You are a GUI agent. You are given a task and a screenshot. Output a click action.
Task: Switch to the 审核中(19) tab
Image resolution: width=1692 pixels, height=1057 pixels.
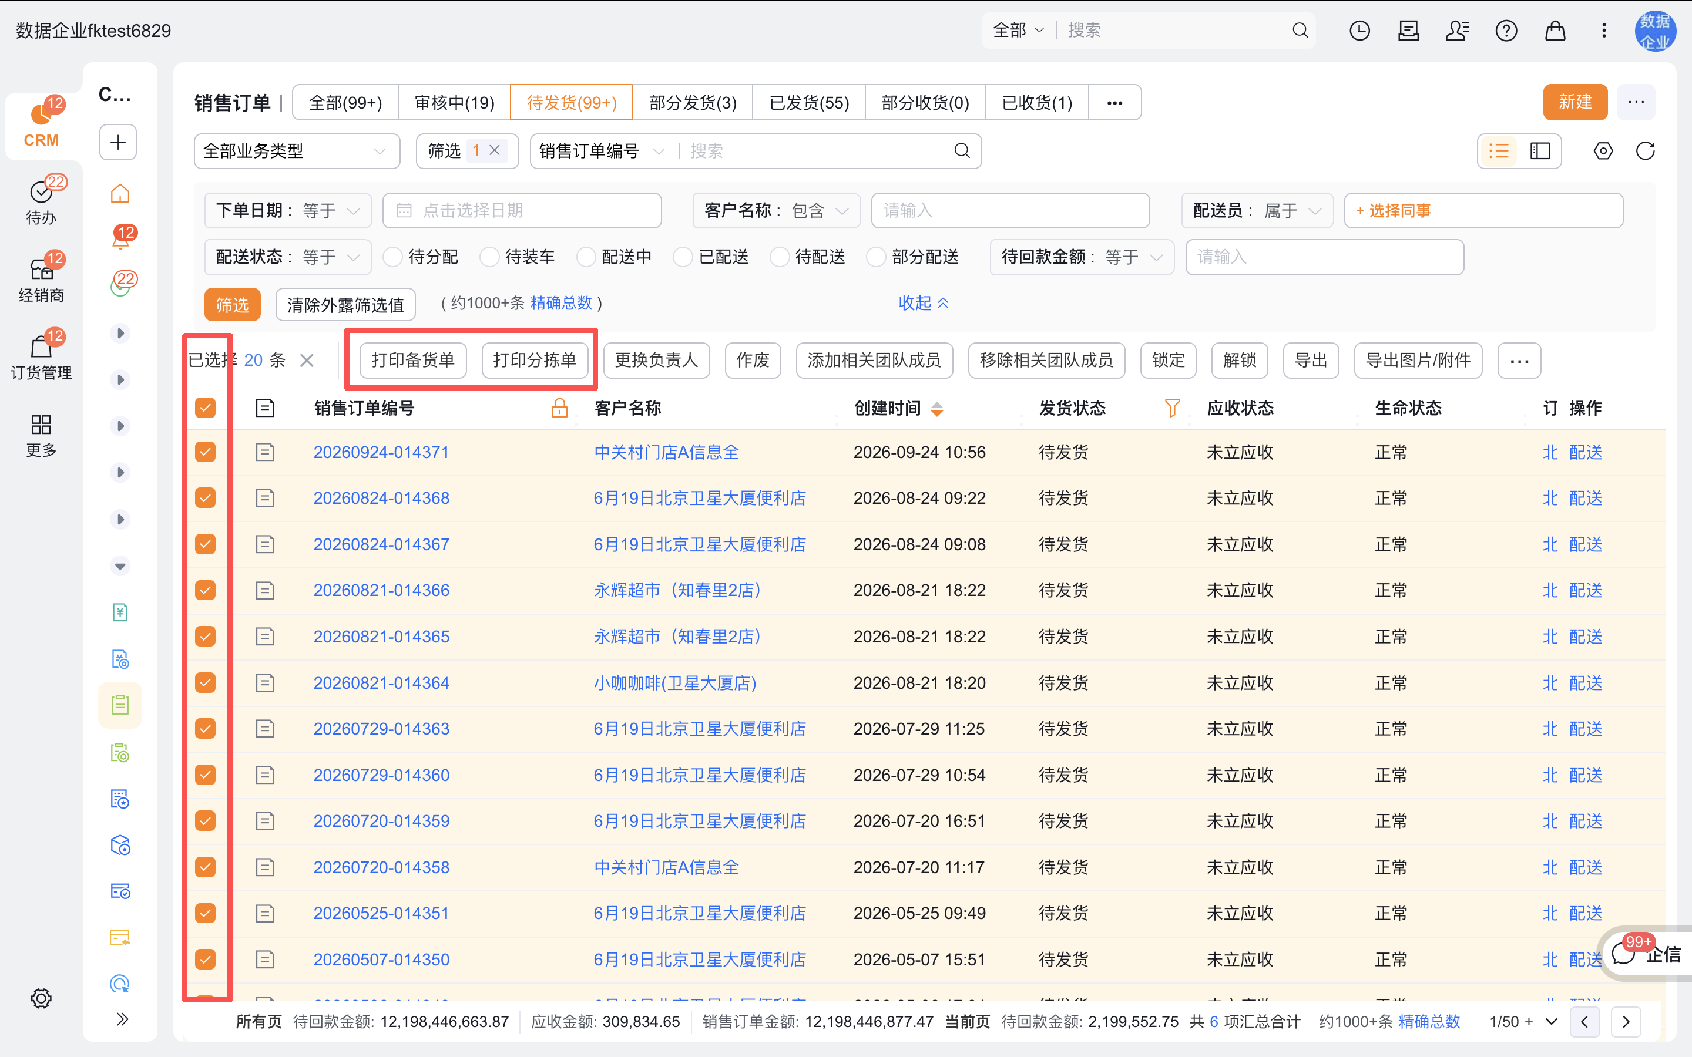pos(455,103)
